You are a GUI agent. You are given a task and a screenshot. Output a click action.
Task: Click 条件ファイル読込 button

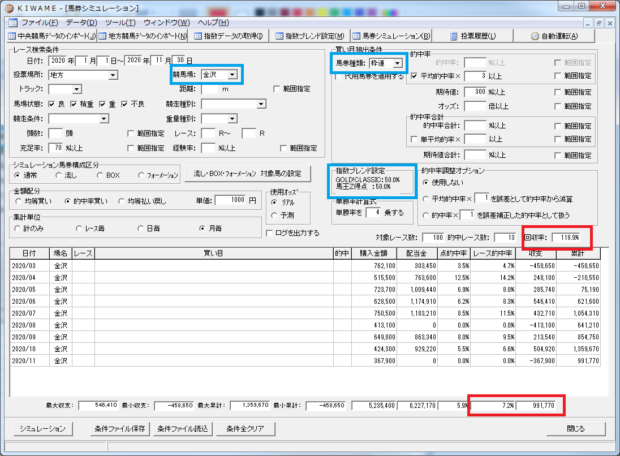[x=183, y=429]
